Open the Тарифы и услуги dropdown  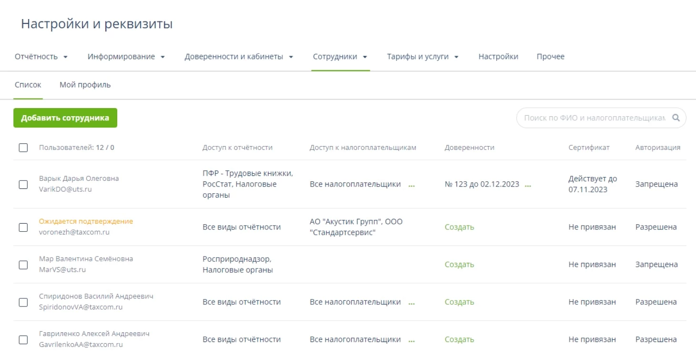[x=422, y=57]
